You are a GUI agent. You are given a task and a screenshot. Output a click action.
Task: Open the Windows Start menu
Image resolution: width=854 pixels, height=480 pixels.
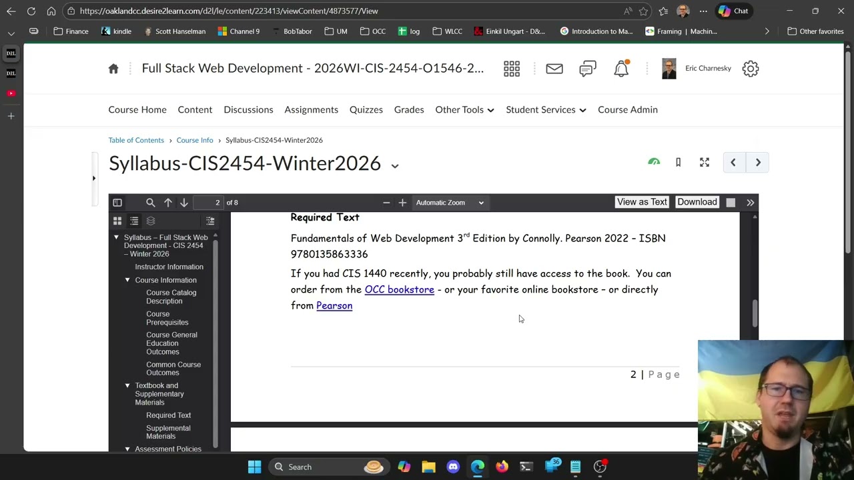click(x=254, y=467)
